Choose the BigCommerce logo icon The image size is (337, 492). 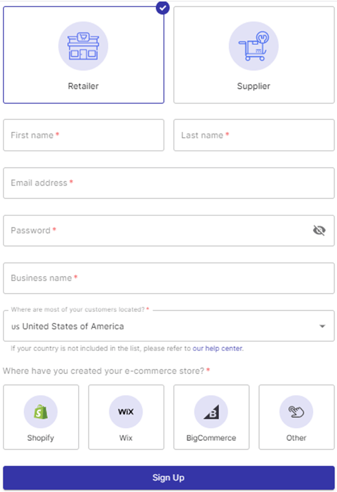[211, 412]
